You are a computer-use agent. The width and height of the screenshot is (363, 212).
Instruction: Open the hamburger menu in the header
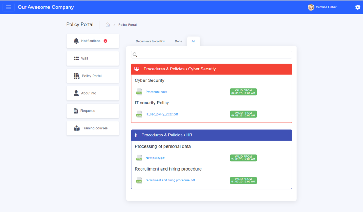[8, 7]
